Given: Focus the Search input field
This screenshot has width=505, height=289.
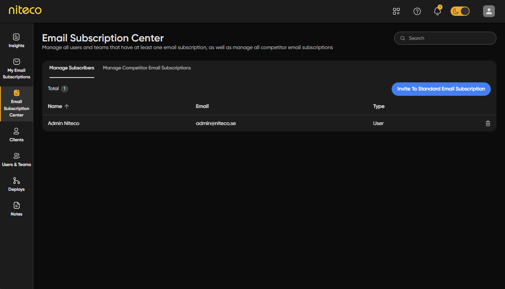Looking at the screenshot, I should point(445,38).
